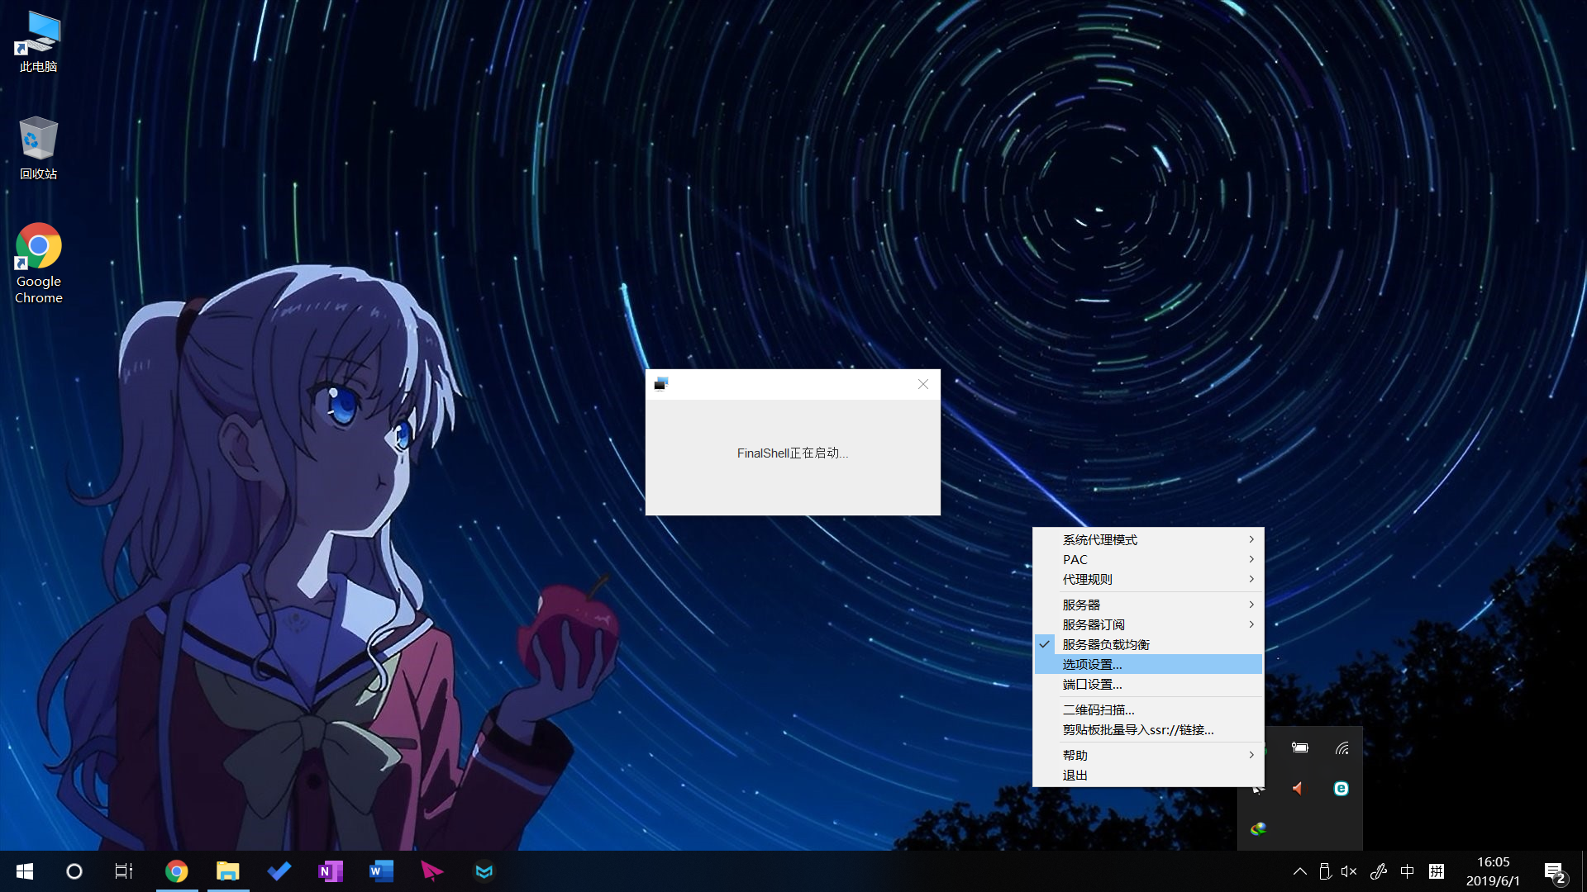Close the FinalShell startup dialog
Image resolution: width=1587 pixels, height=892 pixels.
pyautogui.click(x=923, y=384)
